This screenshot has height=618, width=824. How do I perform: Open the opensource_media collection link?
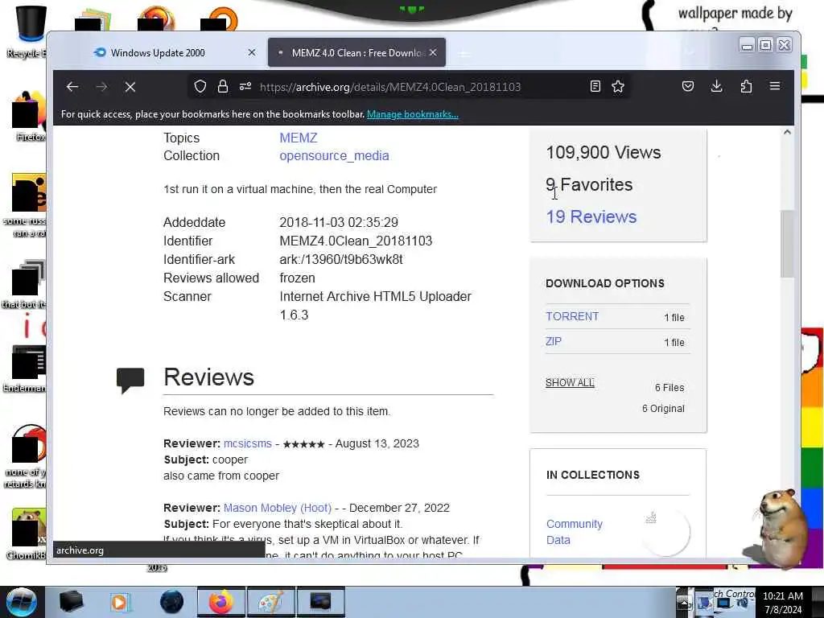(334, 156)
